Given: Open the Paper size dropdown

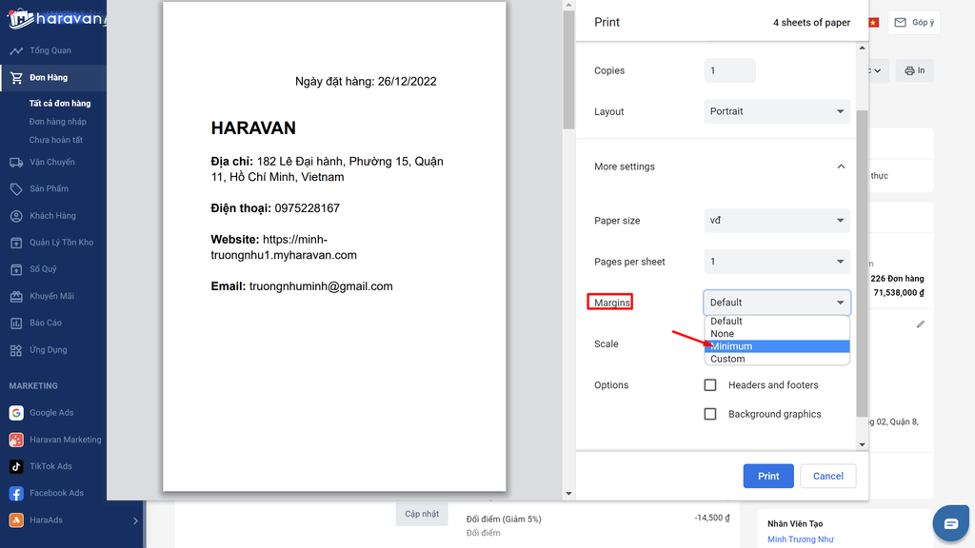Looking at the screenshot, I should (777, 221).
